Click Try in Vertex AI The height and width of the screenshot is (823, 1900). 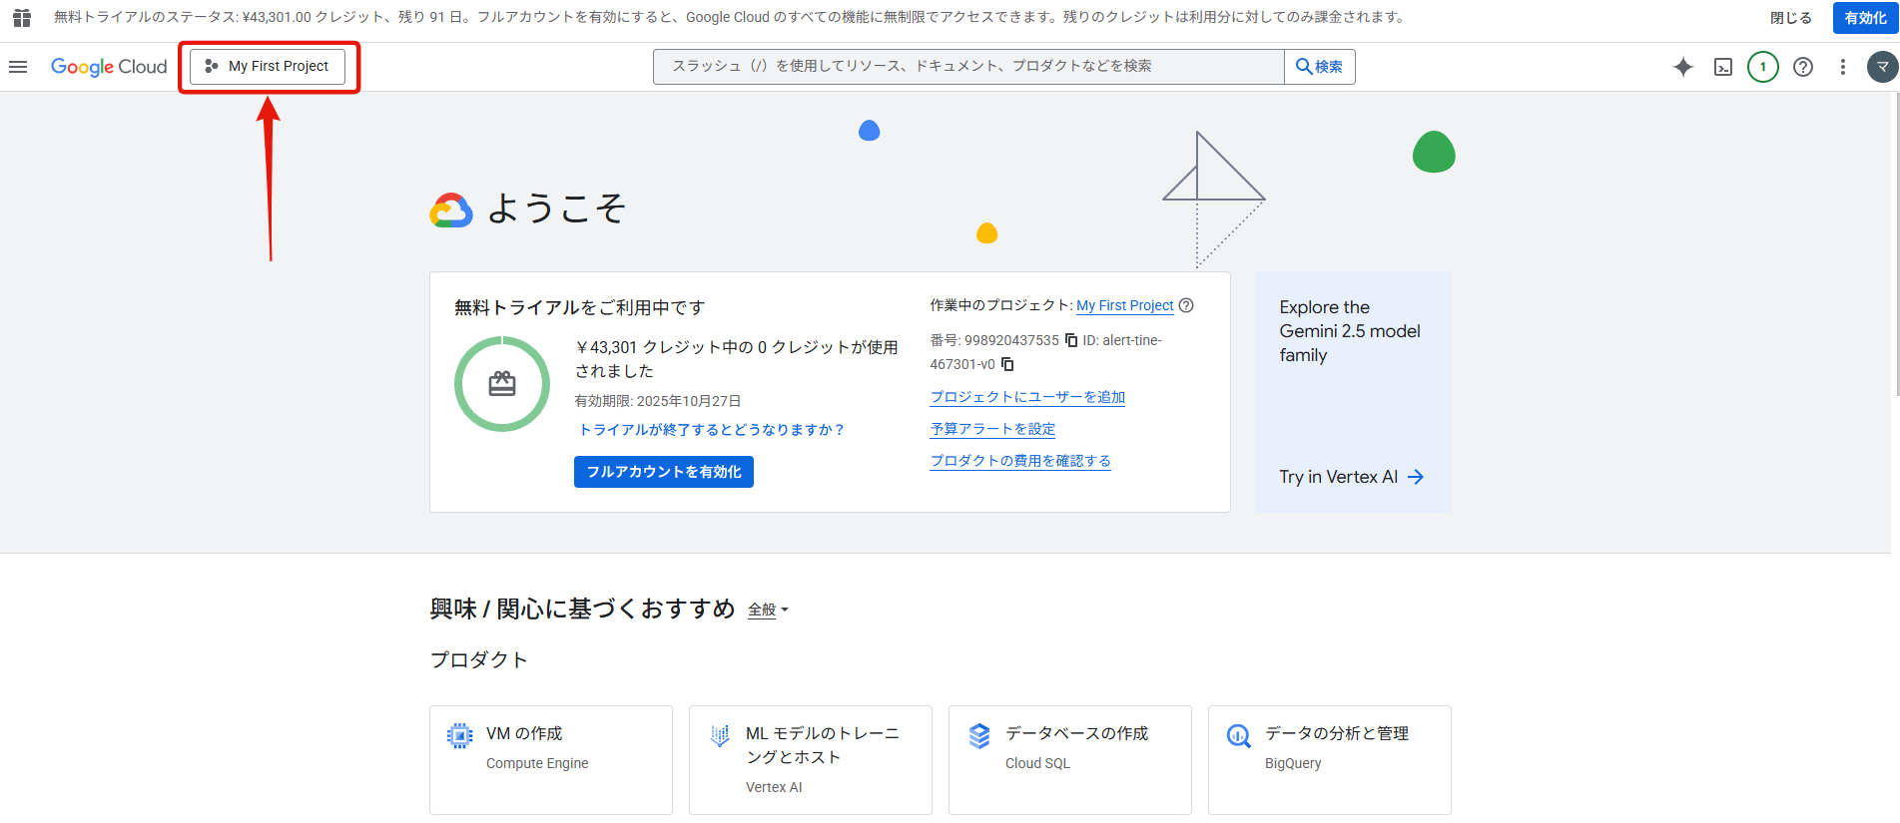pyautogui.click(x=1338, y=477)
